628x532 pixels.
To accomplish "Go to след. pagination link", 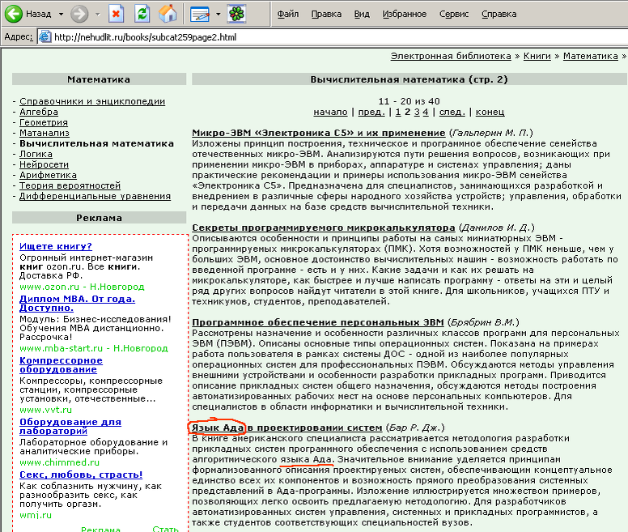I will tap(452, 112).
